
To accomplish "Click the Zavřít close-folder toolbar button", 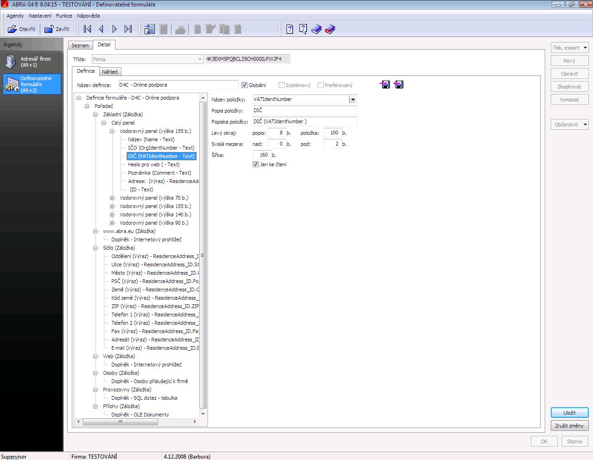I will [57, 29].
